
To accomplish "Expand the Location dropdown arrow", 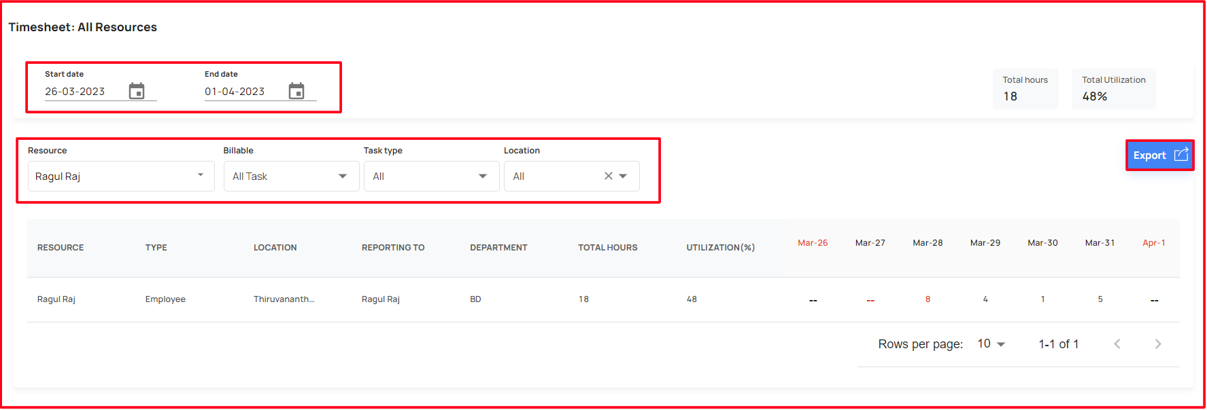I will tap(623, 176).
